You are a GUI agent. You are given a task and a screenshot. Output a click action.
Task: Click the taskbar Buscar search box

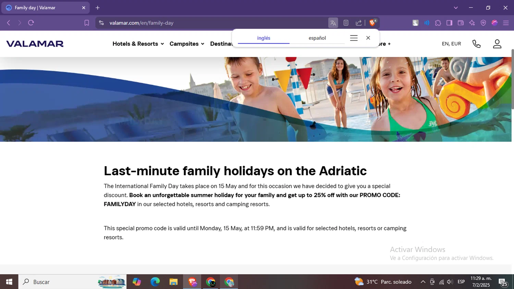[x=72, y=282]
